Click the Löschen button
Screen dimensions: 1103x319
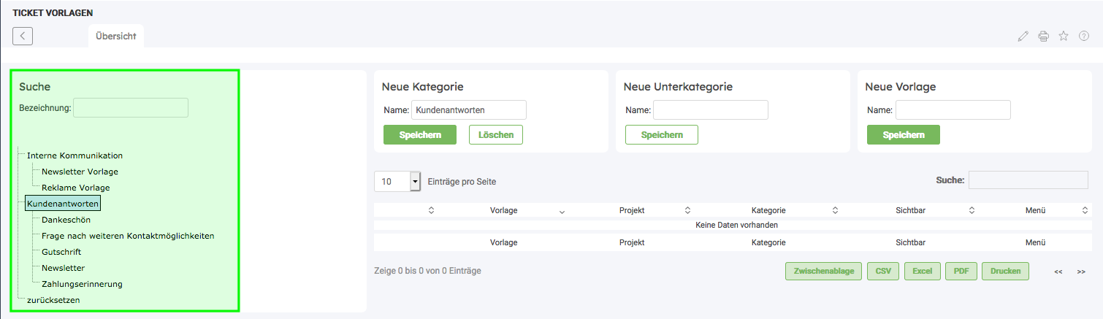[x=495, y=135]
